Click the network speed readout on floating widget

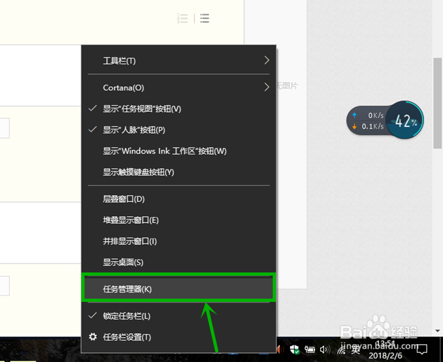point(367,121)
